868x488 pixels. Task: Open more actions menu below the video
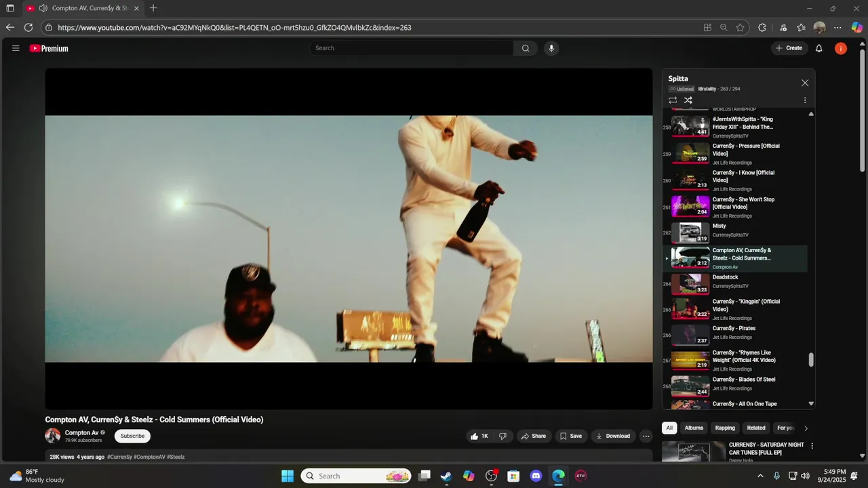(646, 436)
